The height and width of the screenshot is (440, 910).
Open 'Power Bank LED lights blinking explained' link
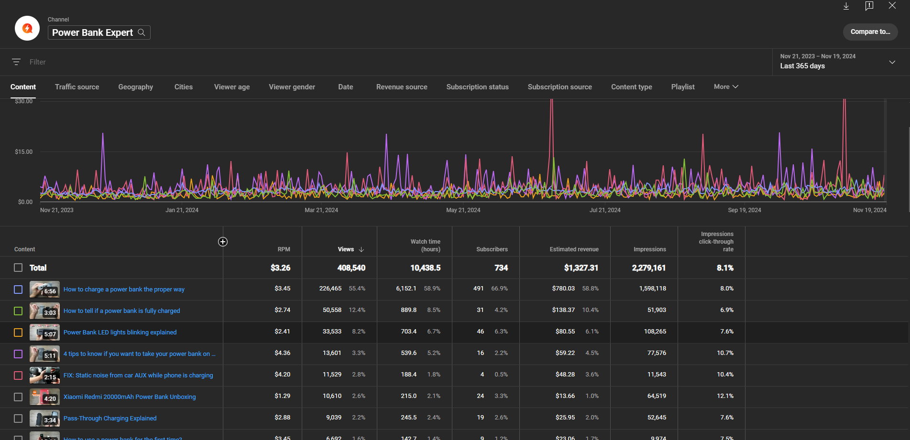click(x=120, y=333)
